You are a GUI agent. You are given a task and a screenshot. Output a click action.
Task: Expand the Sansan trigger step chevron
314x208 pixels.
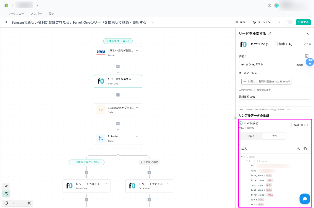coord(137,50)
